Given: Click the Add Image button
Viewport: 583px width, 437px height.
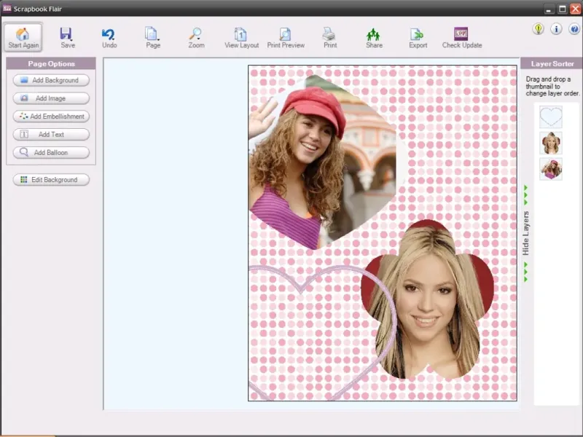Looking at the screenshot, I should (51, 98).
